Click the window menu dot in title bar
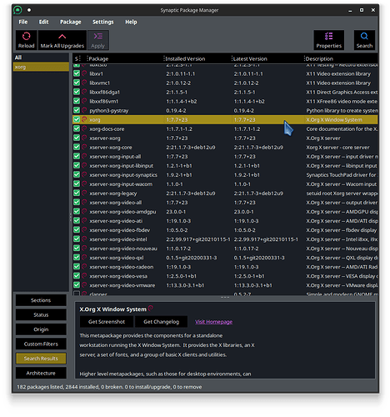Viewport: 390px width, 417px height. point(29,10)
